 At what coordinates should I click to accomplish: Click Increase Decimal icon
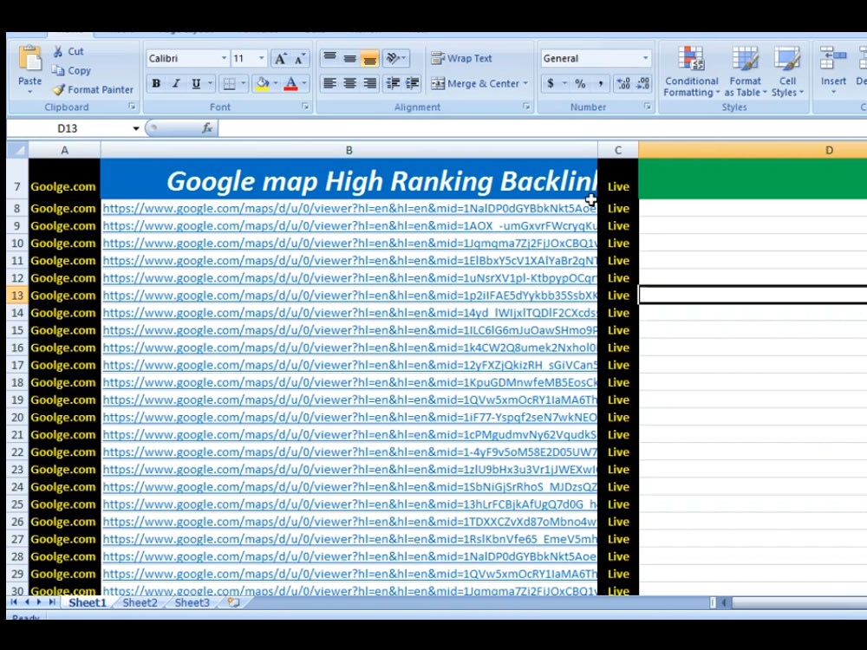623,83
